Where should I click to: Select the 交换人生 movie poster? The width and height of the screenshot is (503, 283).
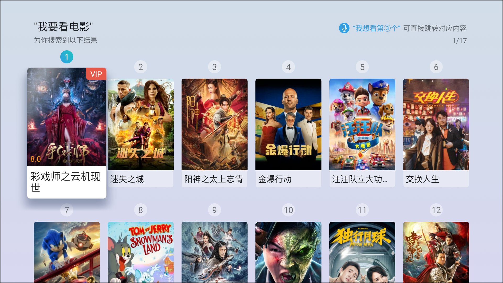click(x=436, y=124)
